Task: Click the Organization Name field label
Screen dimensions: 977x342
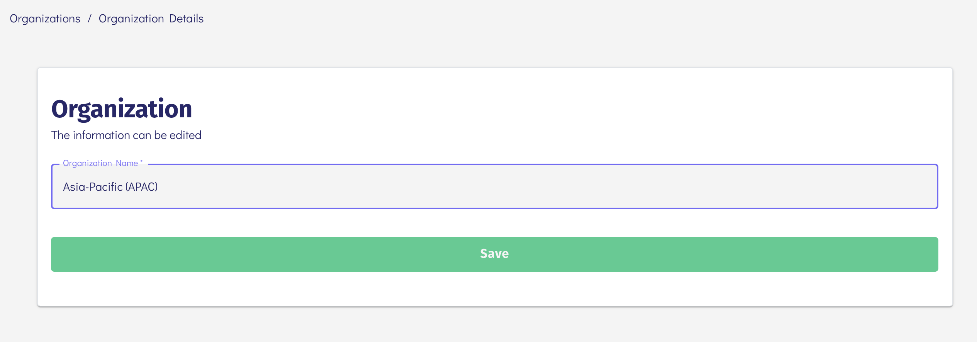Action: [100, 163]
